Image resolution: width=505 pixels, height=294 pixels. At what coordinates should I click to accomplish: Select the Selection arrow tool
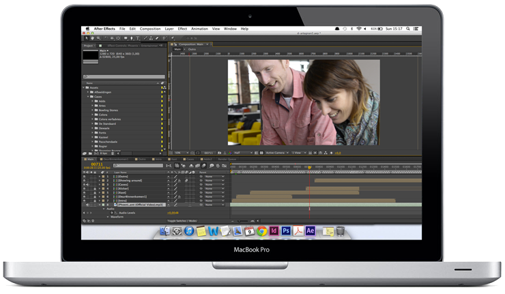click(87, 38)
